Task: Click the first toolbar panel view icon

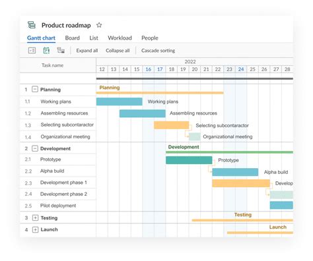Action: (x=32, y=51)
